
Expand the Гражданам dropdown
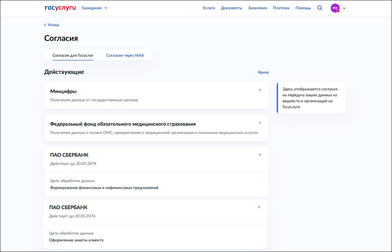click(x=94, y=8)
